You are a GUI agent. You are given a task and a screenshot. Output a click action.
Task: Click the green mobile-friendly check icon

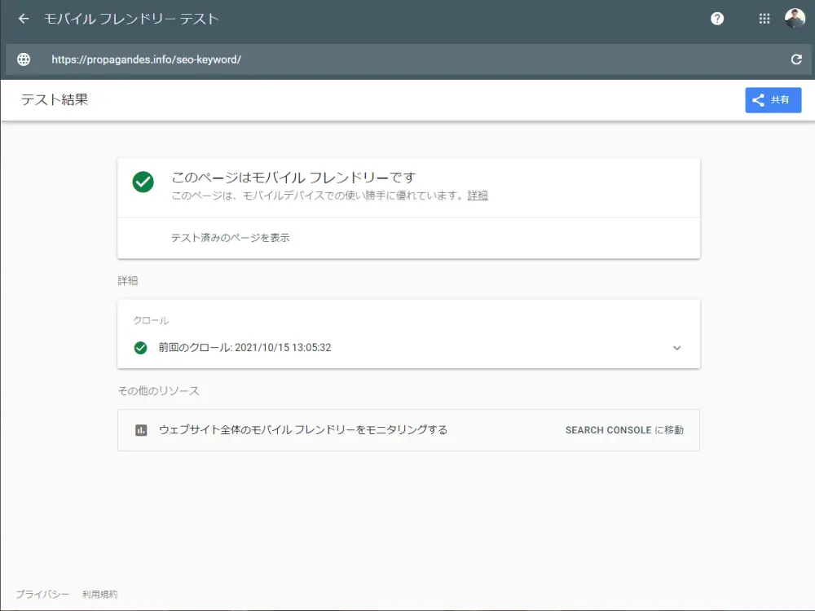click(x=143, y=182)
